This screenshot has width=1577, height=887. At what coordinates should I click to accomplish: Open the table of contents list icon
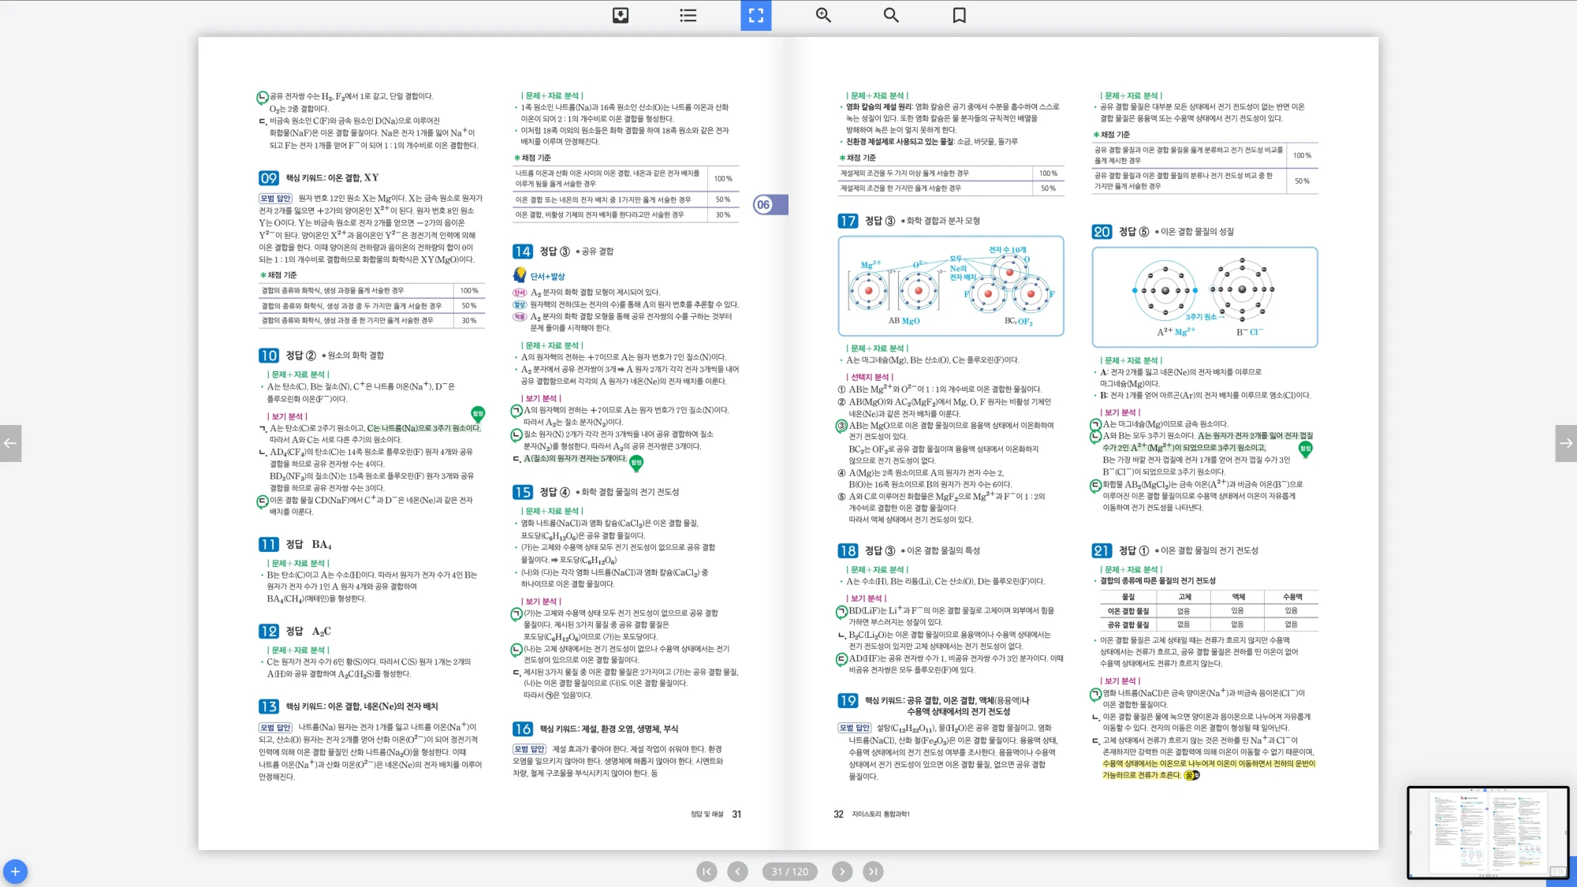(x=688, y=15)
